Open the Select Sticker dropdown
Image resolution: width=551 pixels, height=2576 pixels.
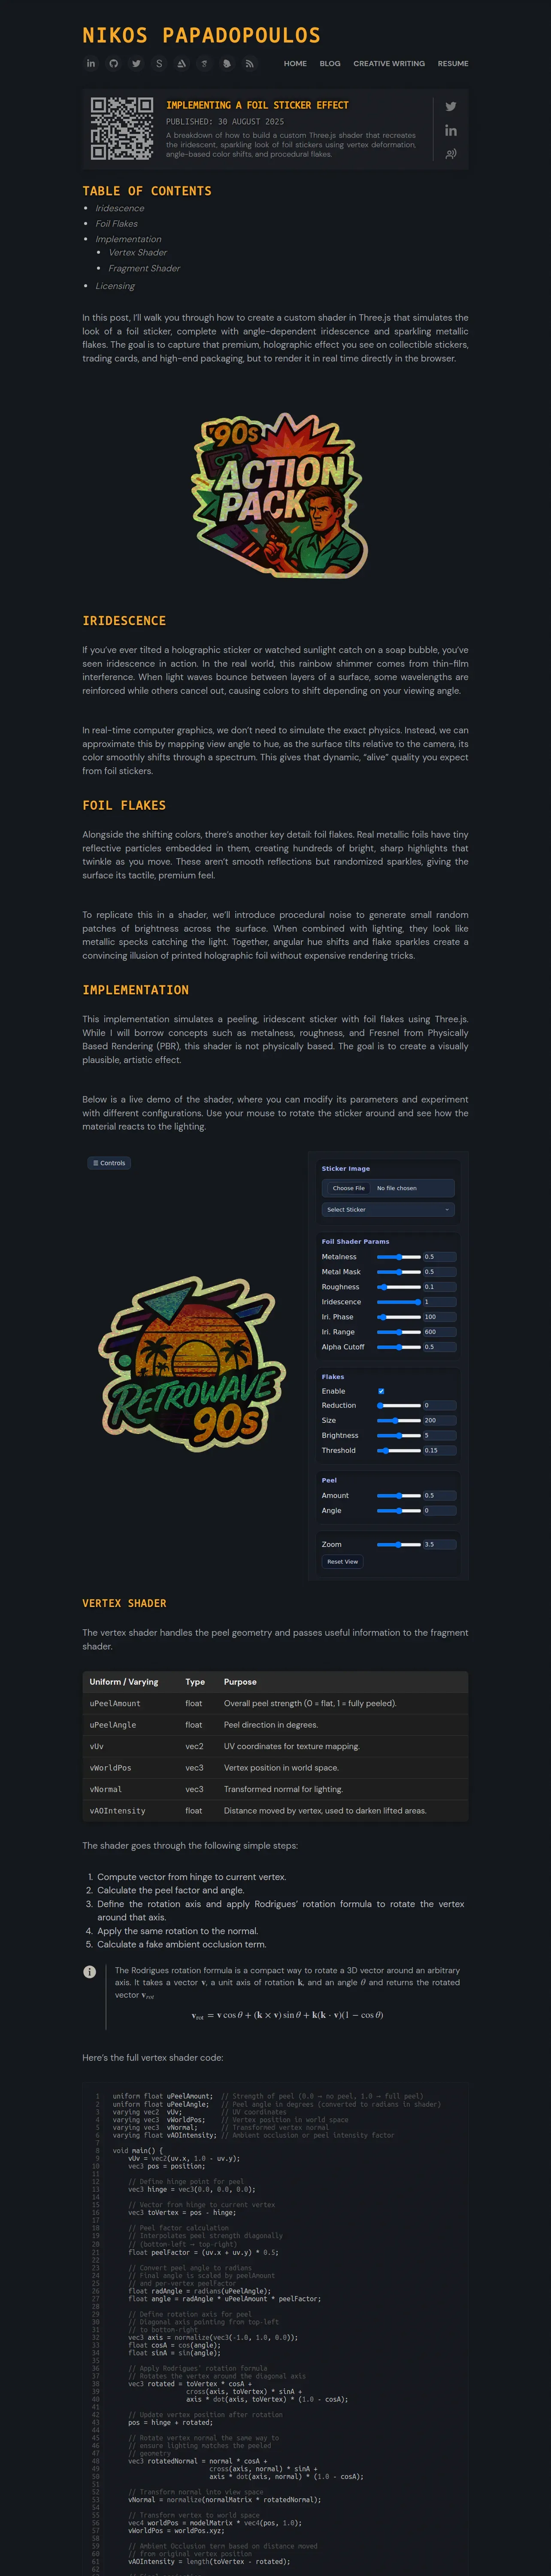[x=388, y=1209]
